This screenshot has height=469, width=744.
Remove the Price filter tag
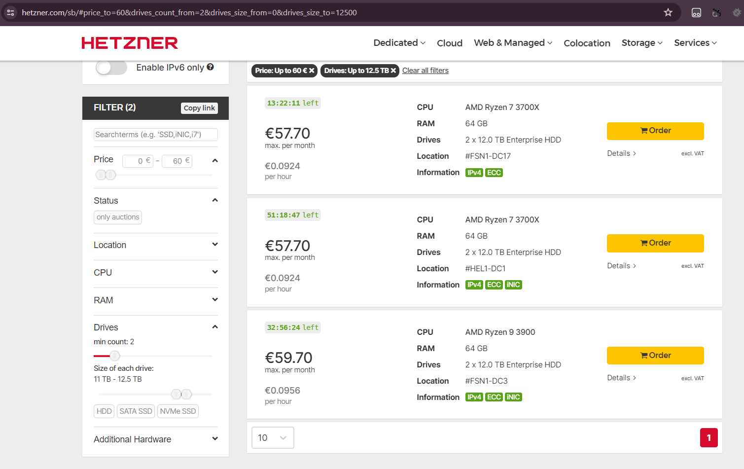pos(312,71)
